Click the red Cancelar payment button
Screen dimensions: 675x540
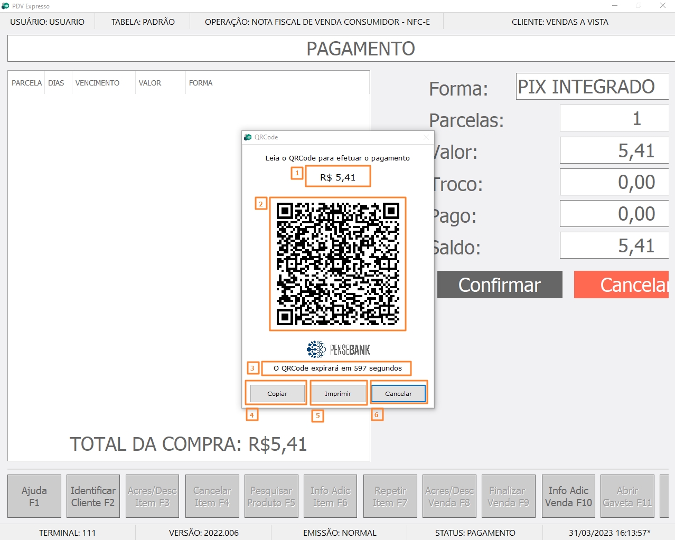[622, 285]
